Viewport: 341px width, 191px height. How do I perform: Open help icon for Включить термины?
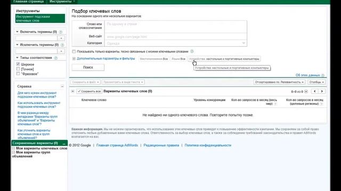point(61,32)
